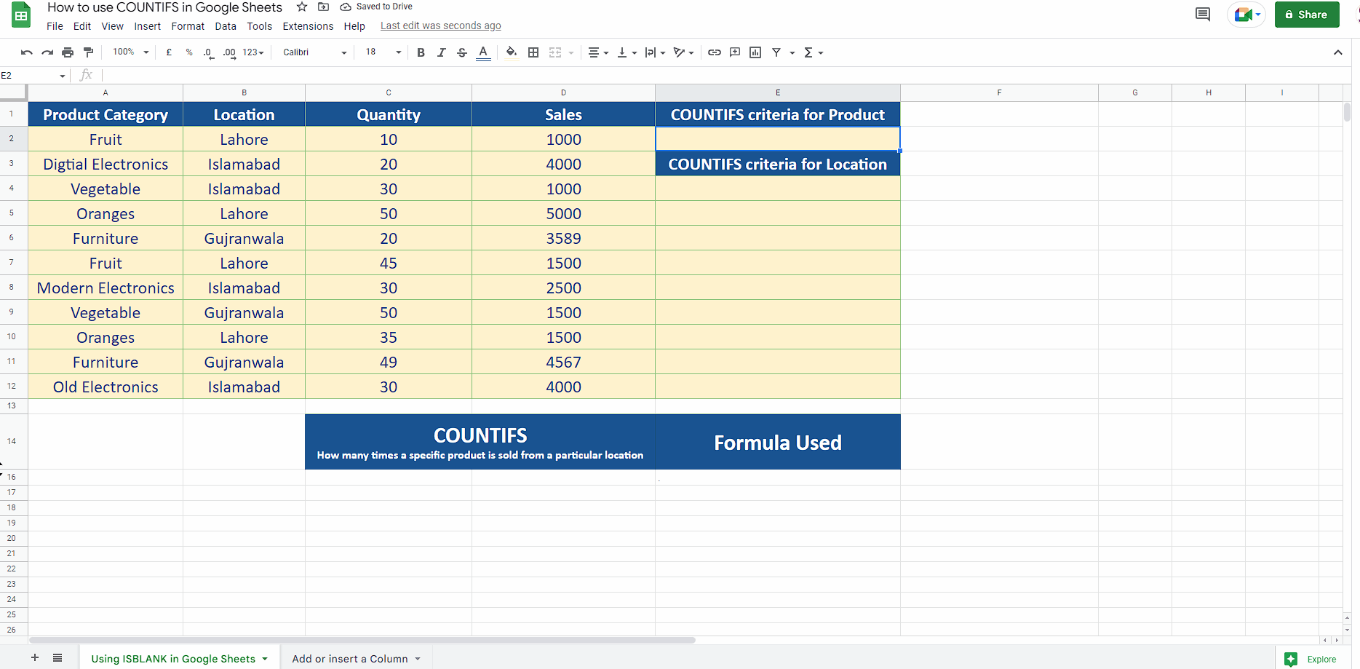Click the Merge cells icon

[556, 52]
